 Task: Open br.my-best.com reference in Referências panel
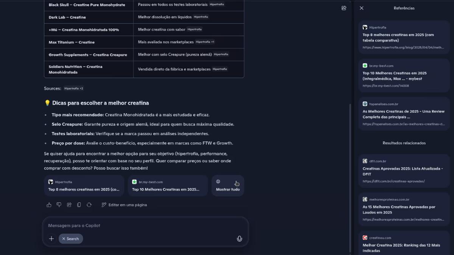(x=404, y=76)
